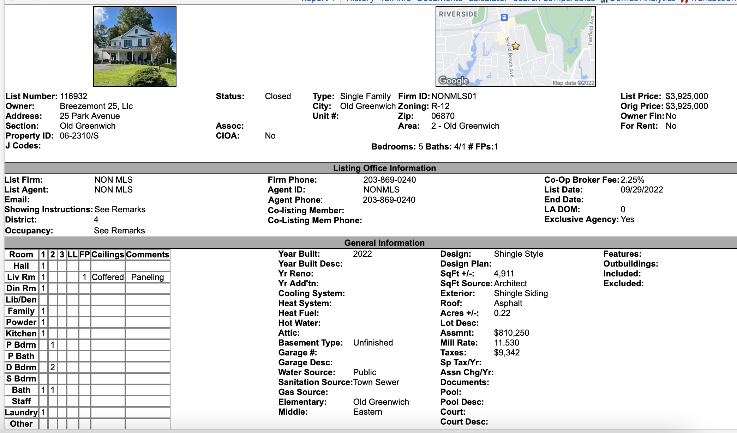This screenshot has width=737, height=433.
Task: Select the Coffered ceilings cell for Liv Rm
Action: [108, 277]
